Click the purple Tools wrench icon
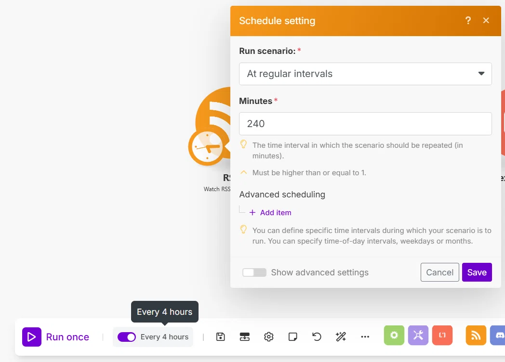 (418, 336)
